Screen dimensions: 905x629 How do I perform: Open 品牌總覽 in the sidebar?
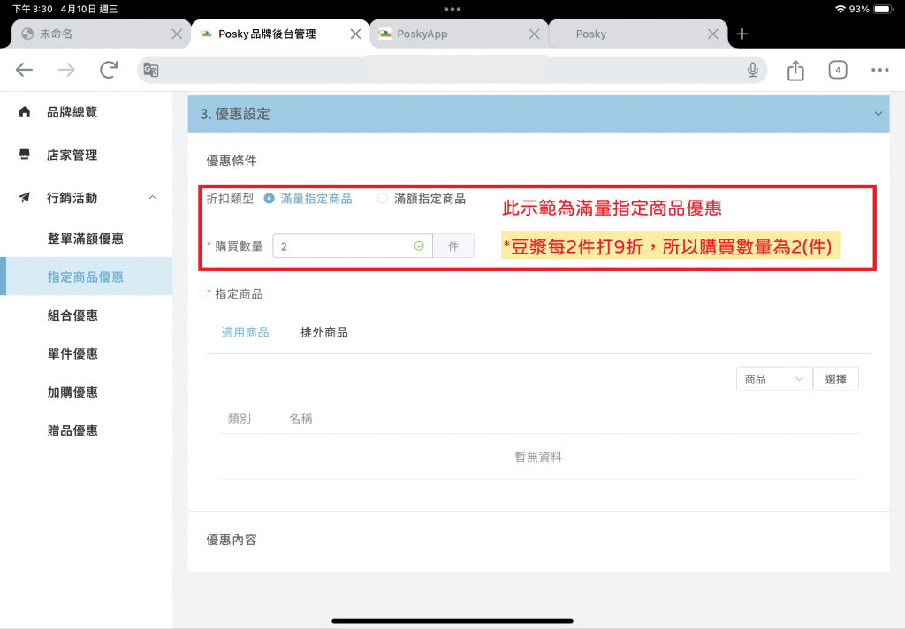72,112
